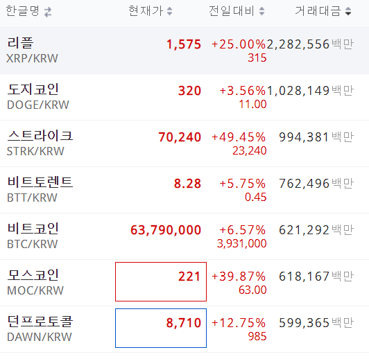The width and height of the screenshot is (369, 359).
Task: Select 스트라이크 STRK/KRW coin
Action: pyautogui.click(x=184, y=143)
